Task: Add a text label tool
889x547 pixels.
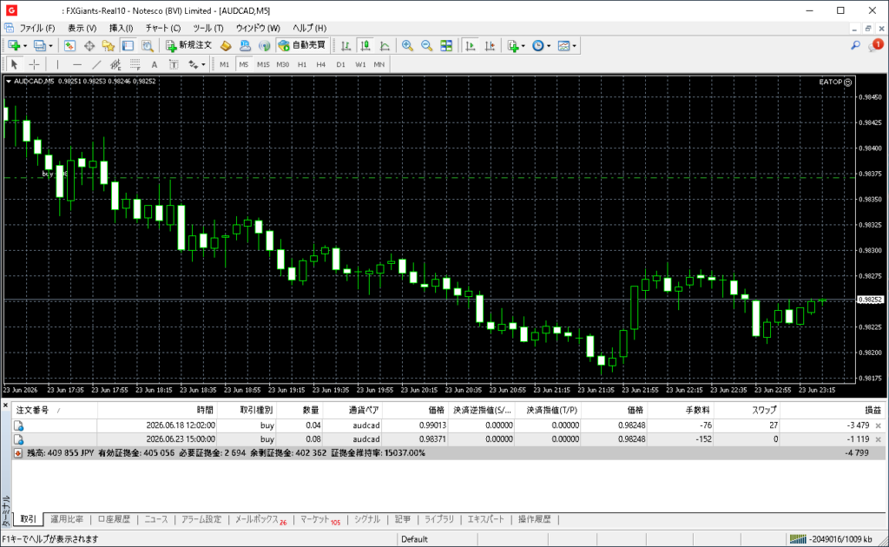Action: [x=155, y=64]
